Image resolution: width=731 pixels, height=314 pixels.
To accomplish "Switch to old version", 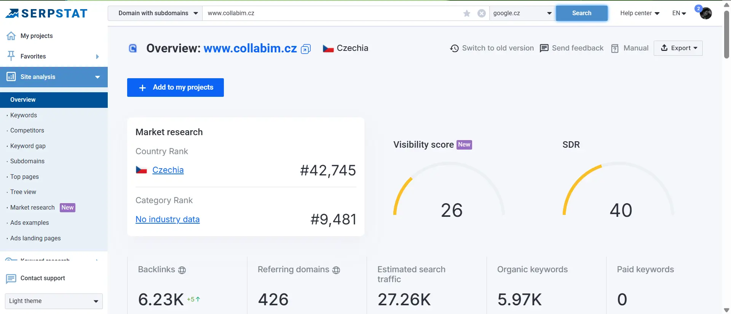I will click(x=492, y=48).
